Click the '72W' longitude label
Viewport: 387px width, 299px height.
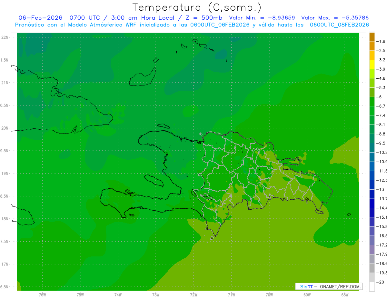(x=193, y=294)
